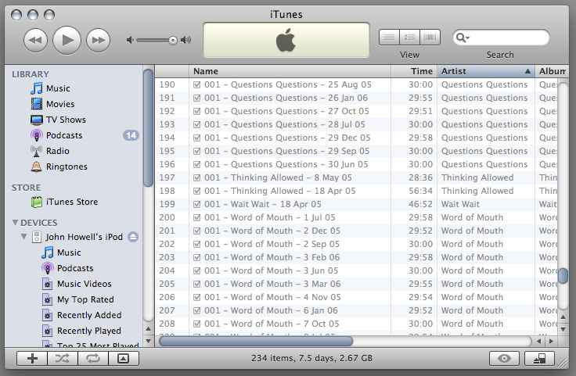
Task: Switch to Cover Flow view
Action: point(430,38)
